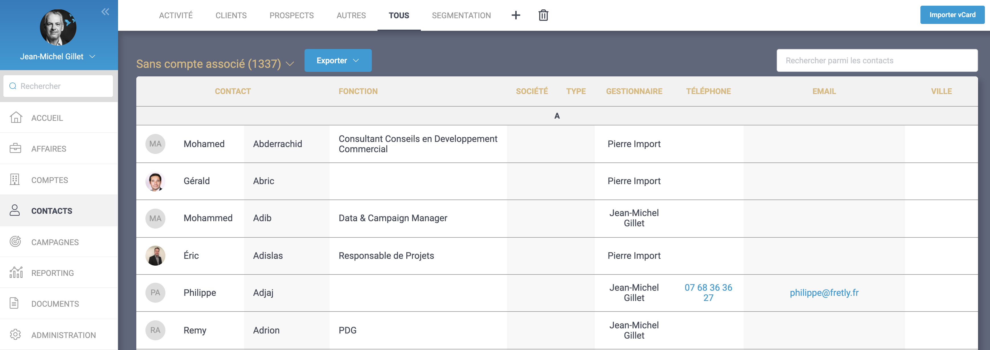990x350 pixels.
Task: Collapse the sidebar with double chevron icon
Action: tap(105, 12)
